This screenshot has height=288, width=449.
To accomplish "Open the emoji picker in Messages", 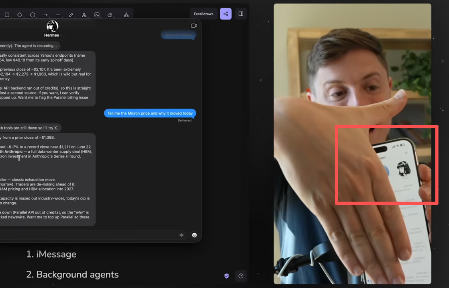I will point(194,235).
